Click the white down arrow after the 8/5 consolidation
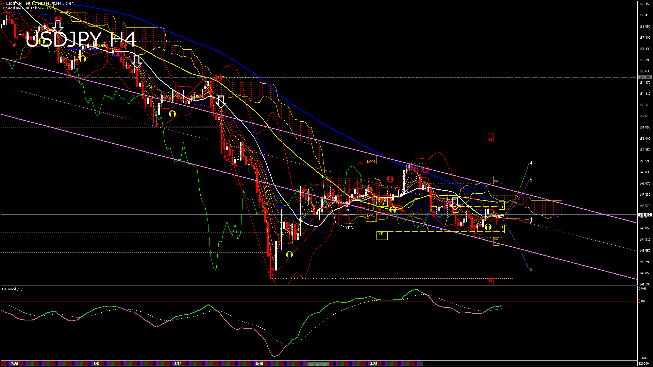 tap(137, 62)
